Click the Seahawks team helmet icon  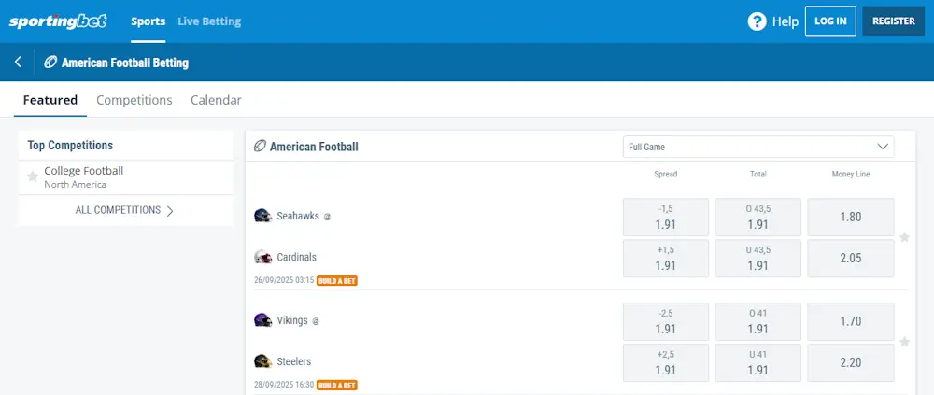tap(262, 216)
